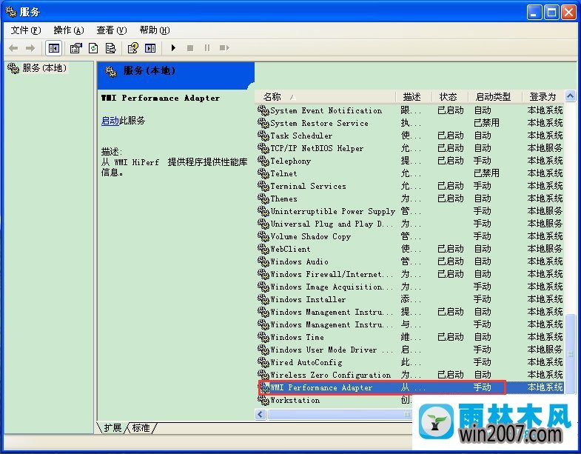This screenshot has height=454, width=581.
Task: Select the Windows Image Acquisition icon
Action: pos(263,287)
